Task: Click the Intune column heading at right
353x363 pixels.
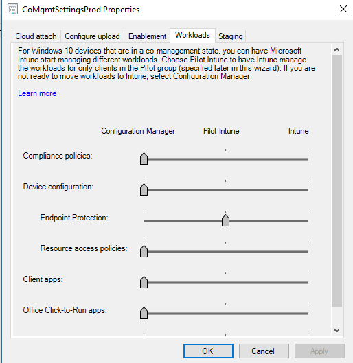Action: click(298, 131)
